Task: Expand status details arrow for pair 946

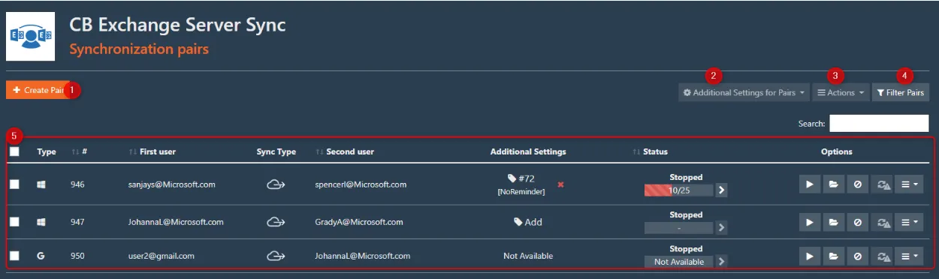Action: pos(721,190)
